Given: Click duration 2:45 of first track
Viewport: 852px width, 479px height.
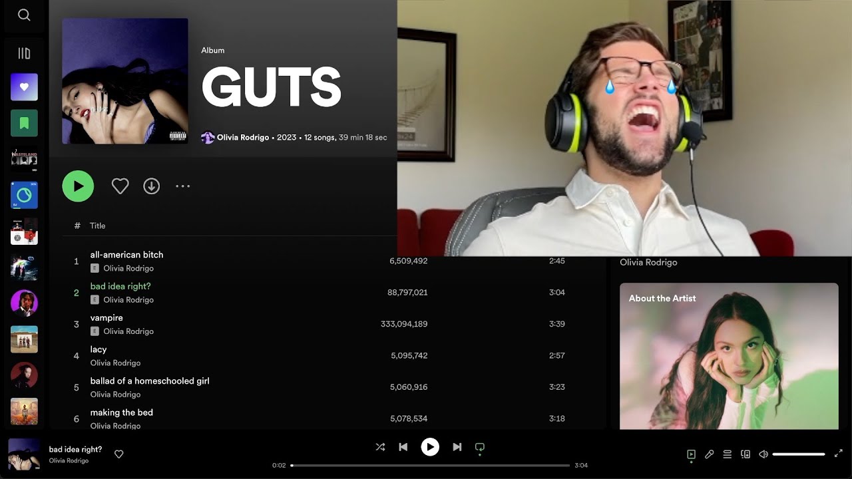Looking at the screenshot, I should click(x=557, y=261).
